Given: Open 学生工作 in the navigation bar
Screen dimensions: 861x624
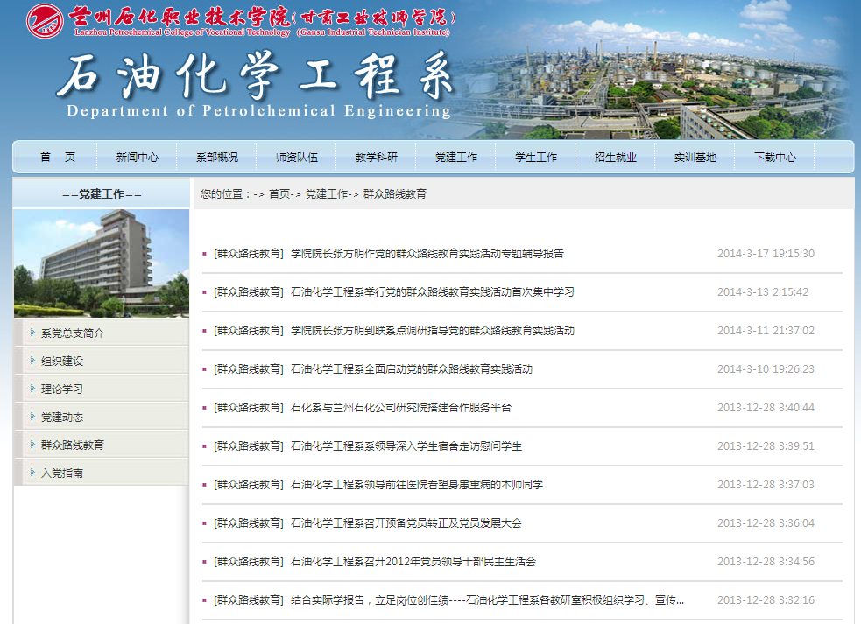Looking at the screenshot, I should click(x=536, y=158).
